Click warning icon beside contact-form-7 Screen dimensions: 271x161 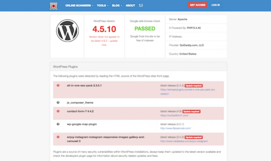tap(58, 111)
